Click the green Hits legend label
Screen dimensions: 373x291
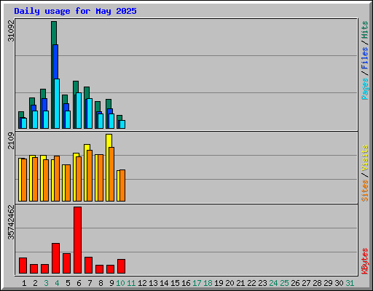364,30
